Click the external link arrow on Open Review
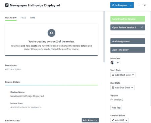This screenshot has height=123, width=151. click(x=142, y=27)
